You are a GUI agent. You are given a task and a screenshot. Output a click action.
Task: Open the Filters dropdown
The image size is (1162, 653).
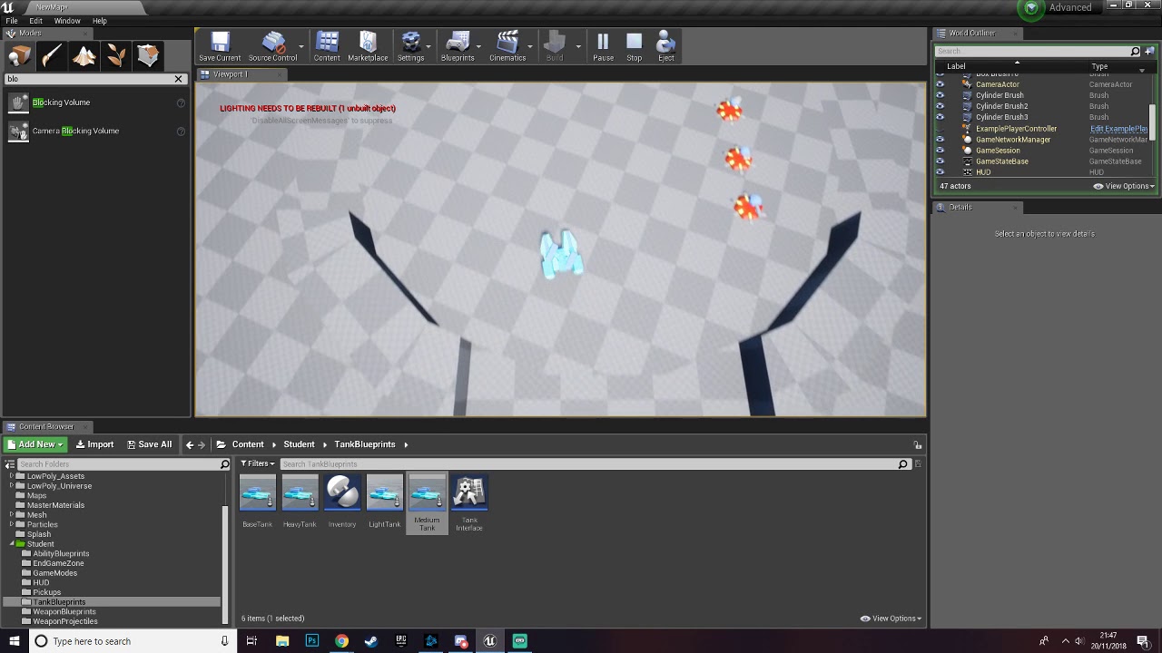tap(258, 464)
